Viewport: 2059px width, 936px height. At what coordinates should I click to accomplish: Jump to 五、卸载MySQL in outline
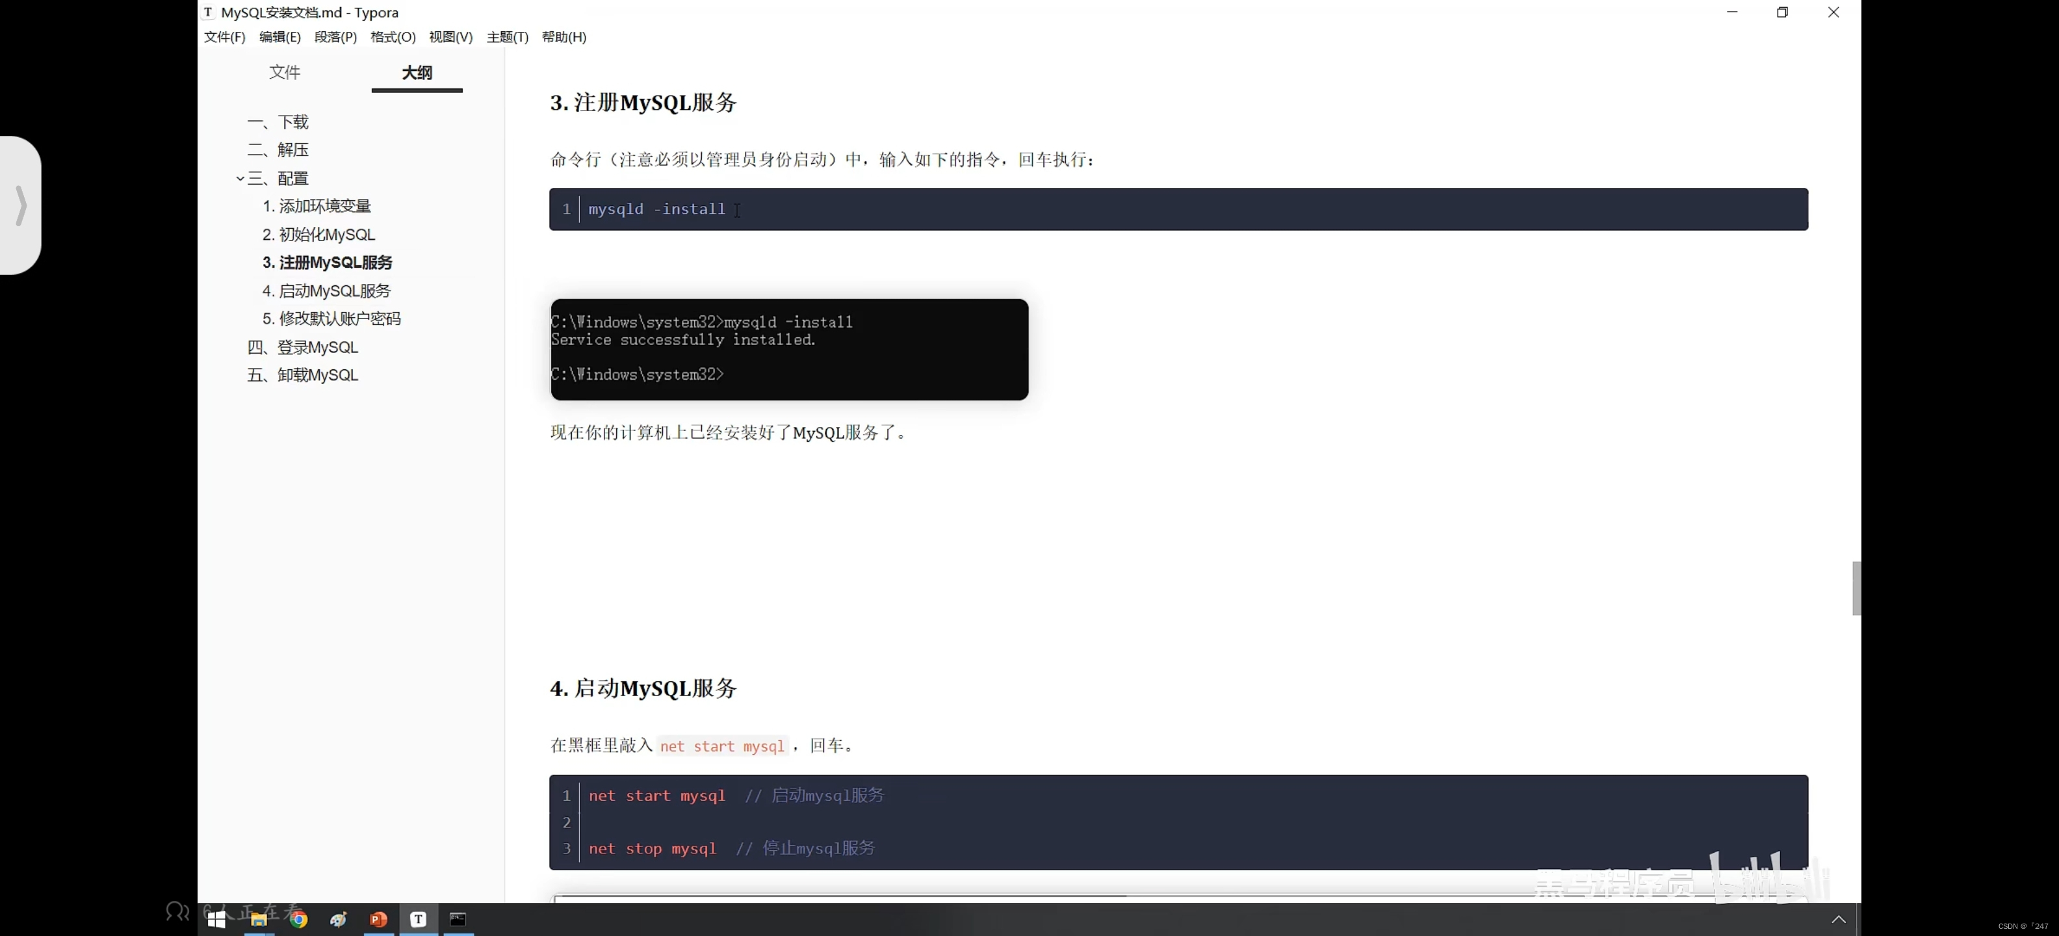click(x=303, y=376)
